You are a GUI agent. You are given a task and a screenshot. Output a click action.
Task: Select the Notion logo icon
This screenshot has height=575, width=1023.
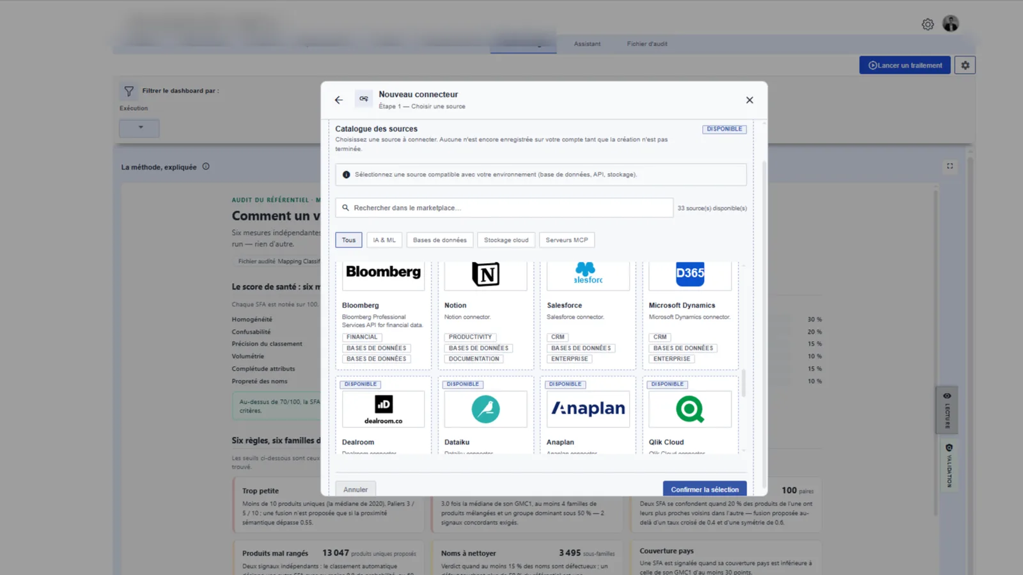(x=486, y=275)
